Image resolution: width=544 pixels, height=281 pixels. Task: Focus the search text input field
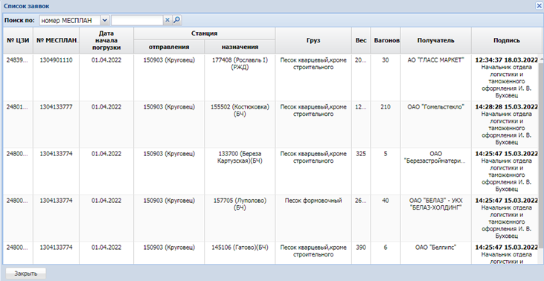coord(137,20)
